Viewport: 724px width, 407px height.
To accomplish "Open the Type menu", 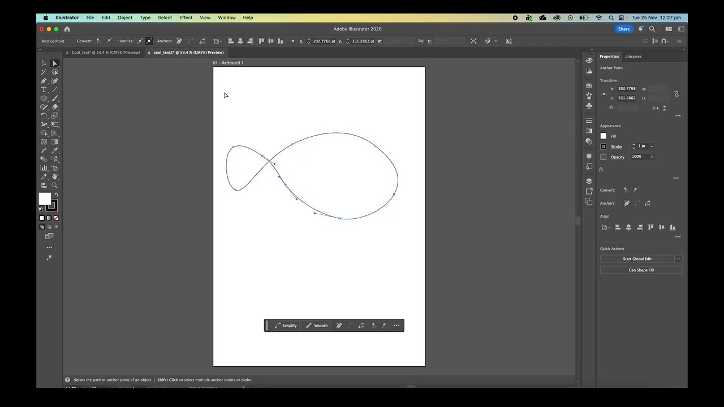I will tap(145, 18).
